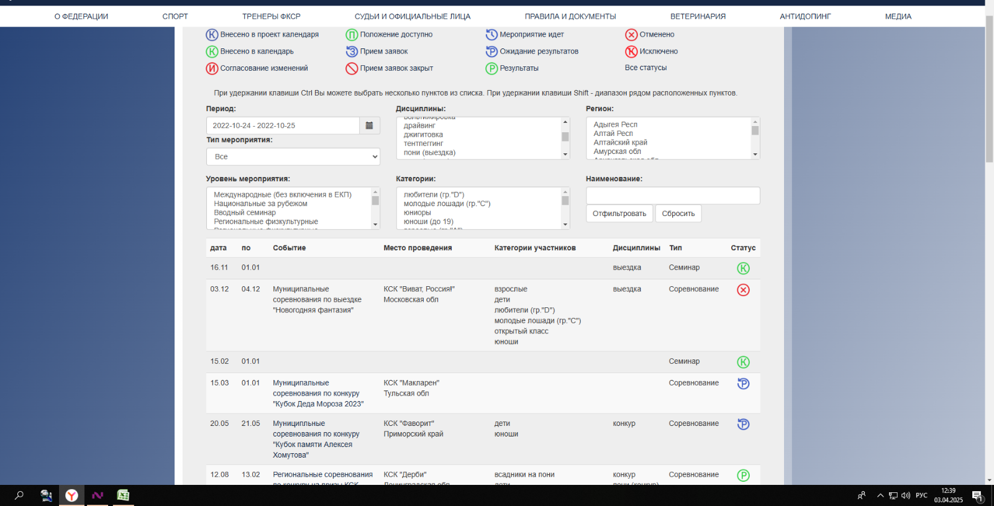994x506 pixels.
Task: Click the green 'Результаты' legend icon
Action: point(491,68)
